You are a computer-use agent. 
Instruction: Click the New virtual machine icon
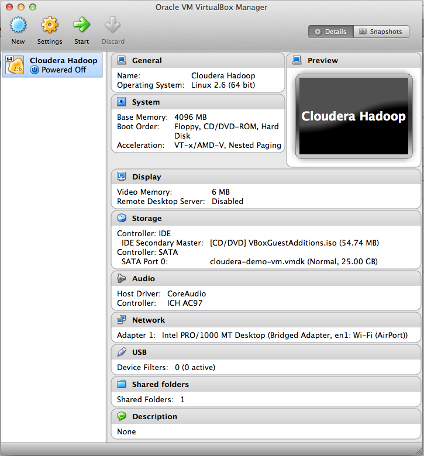(x=18, y=25)
